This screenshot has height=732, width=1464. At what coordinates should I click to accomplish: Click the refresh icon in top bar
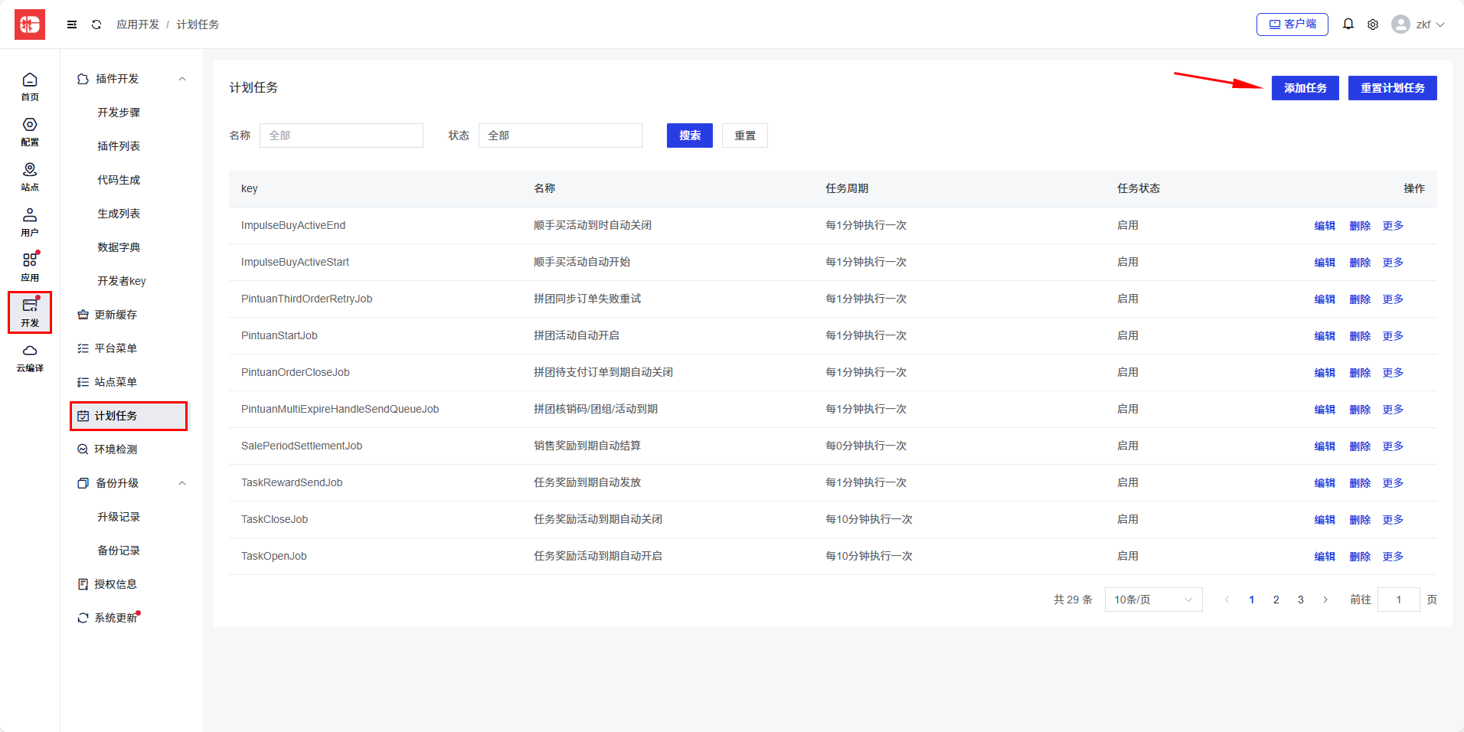pyautogui.click(x=96, y=25)
